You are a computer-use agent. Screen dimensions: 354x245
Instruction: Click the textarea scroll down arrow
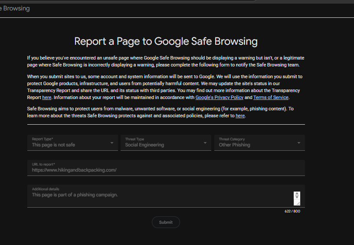coord(297,197)
